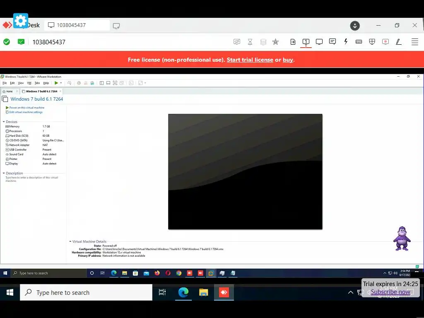Viewport: 424px width, 318px height.
Task: Click the AnyDesk address field 1038045437
Action: coord(49,42)
